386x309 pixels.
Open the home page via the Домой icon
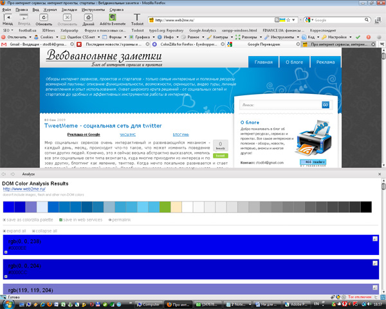click(88, 17)
